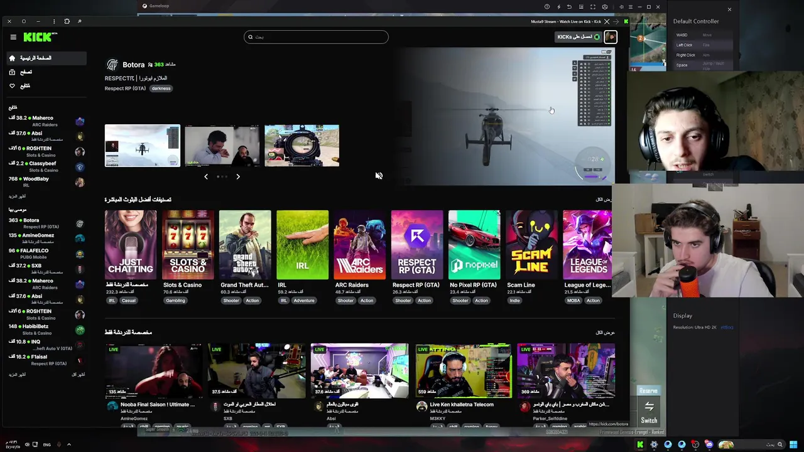Open the SXB live stream card
Image resolution: width=804 pixels, height=452 pixels.
(257, 370)
